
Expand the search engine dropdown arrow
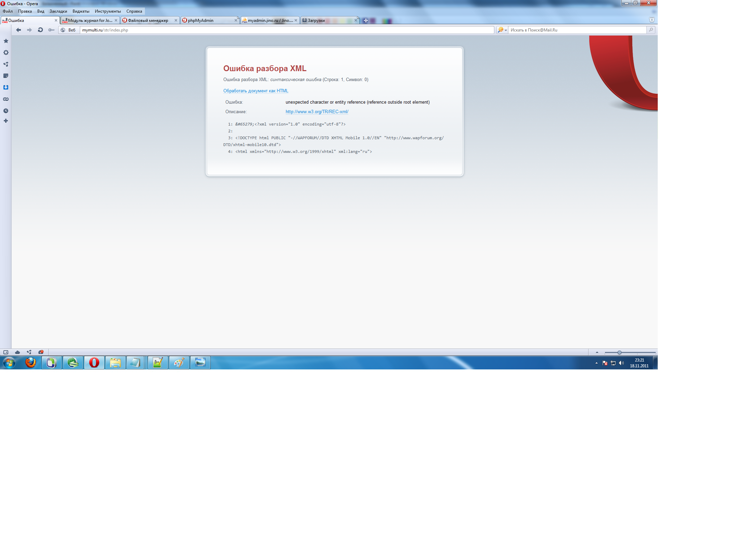[506, 30]
